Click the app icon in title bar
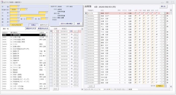The height and width of the screenshot is (95, 176). (2, 2)
